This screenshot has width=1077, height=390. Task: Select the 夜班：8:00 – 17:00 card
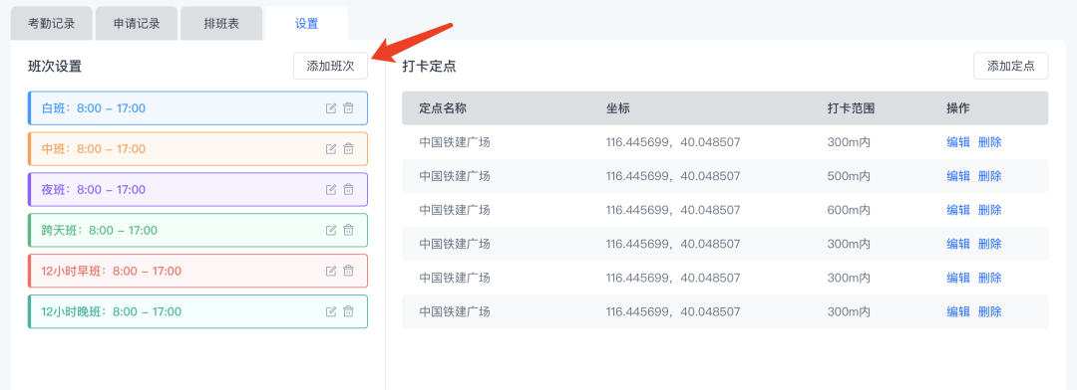(x=197, y=189)
